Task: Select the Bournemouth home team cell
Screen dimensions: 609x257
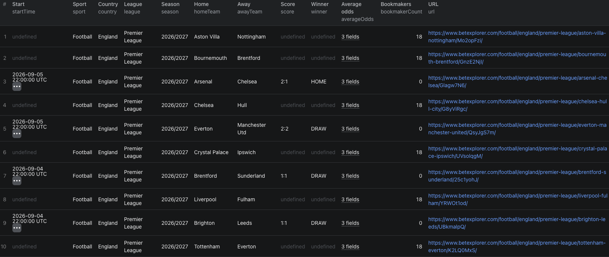Action: pyautogui.click(x=210, y=58)
